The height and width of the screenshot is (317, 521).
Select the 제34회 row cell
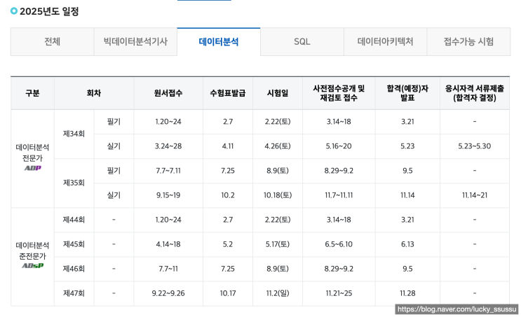[x=74, y=134]
